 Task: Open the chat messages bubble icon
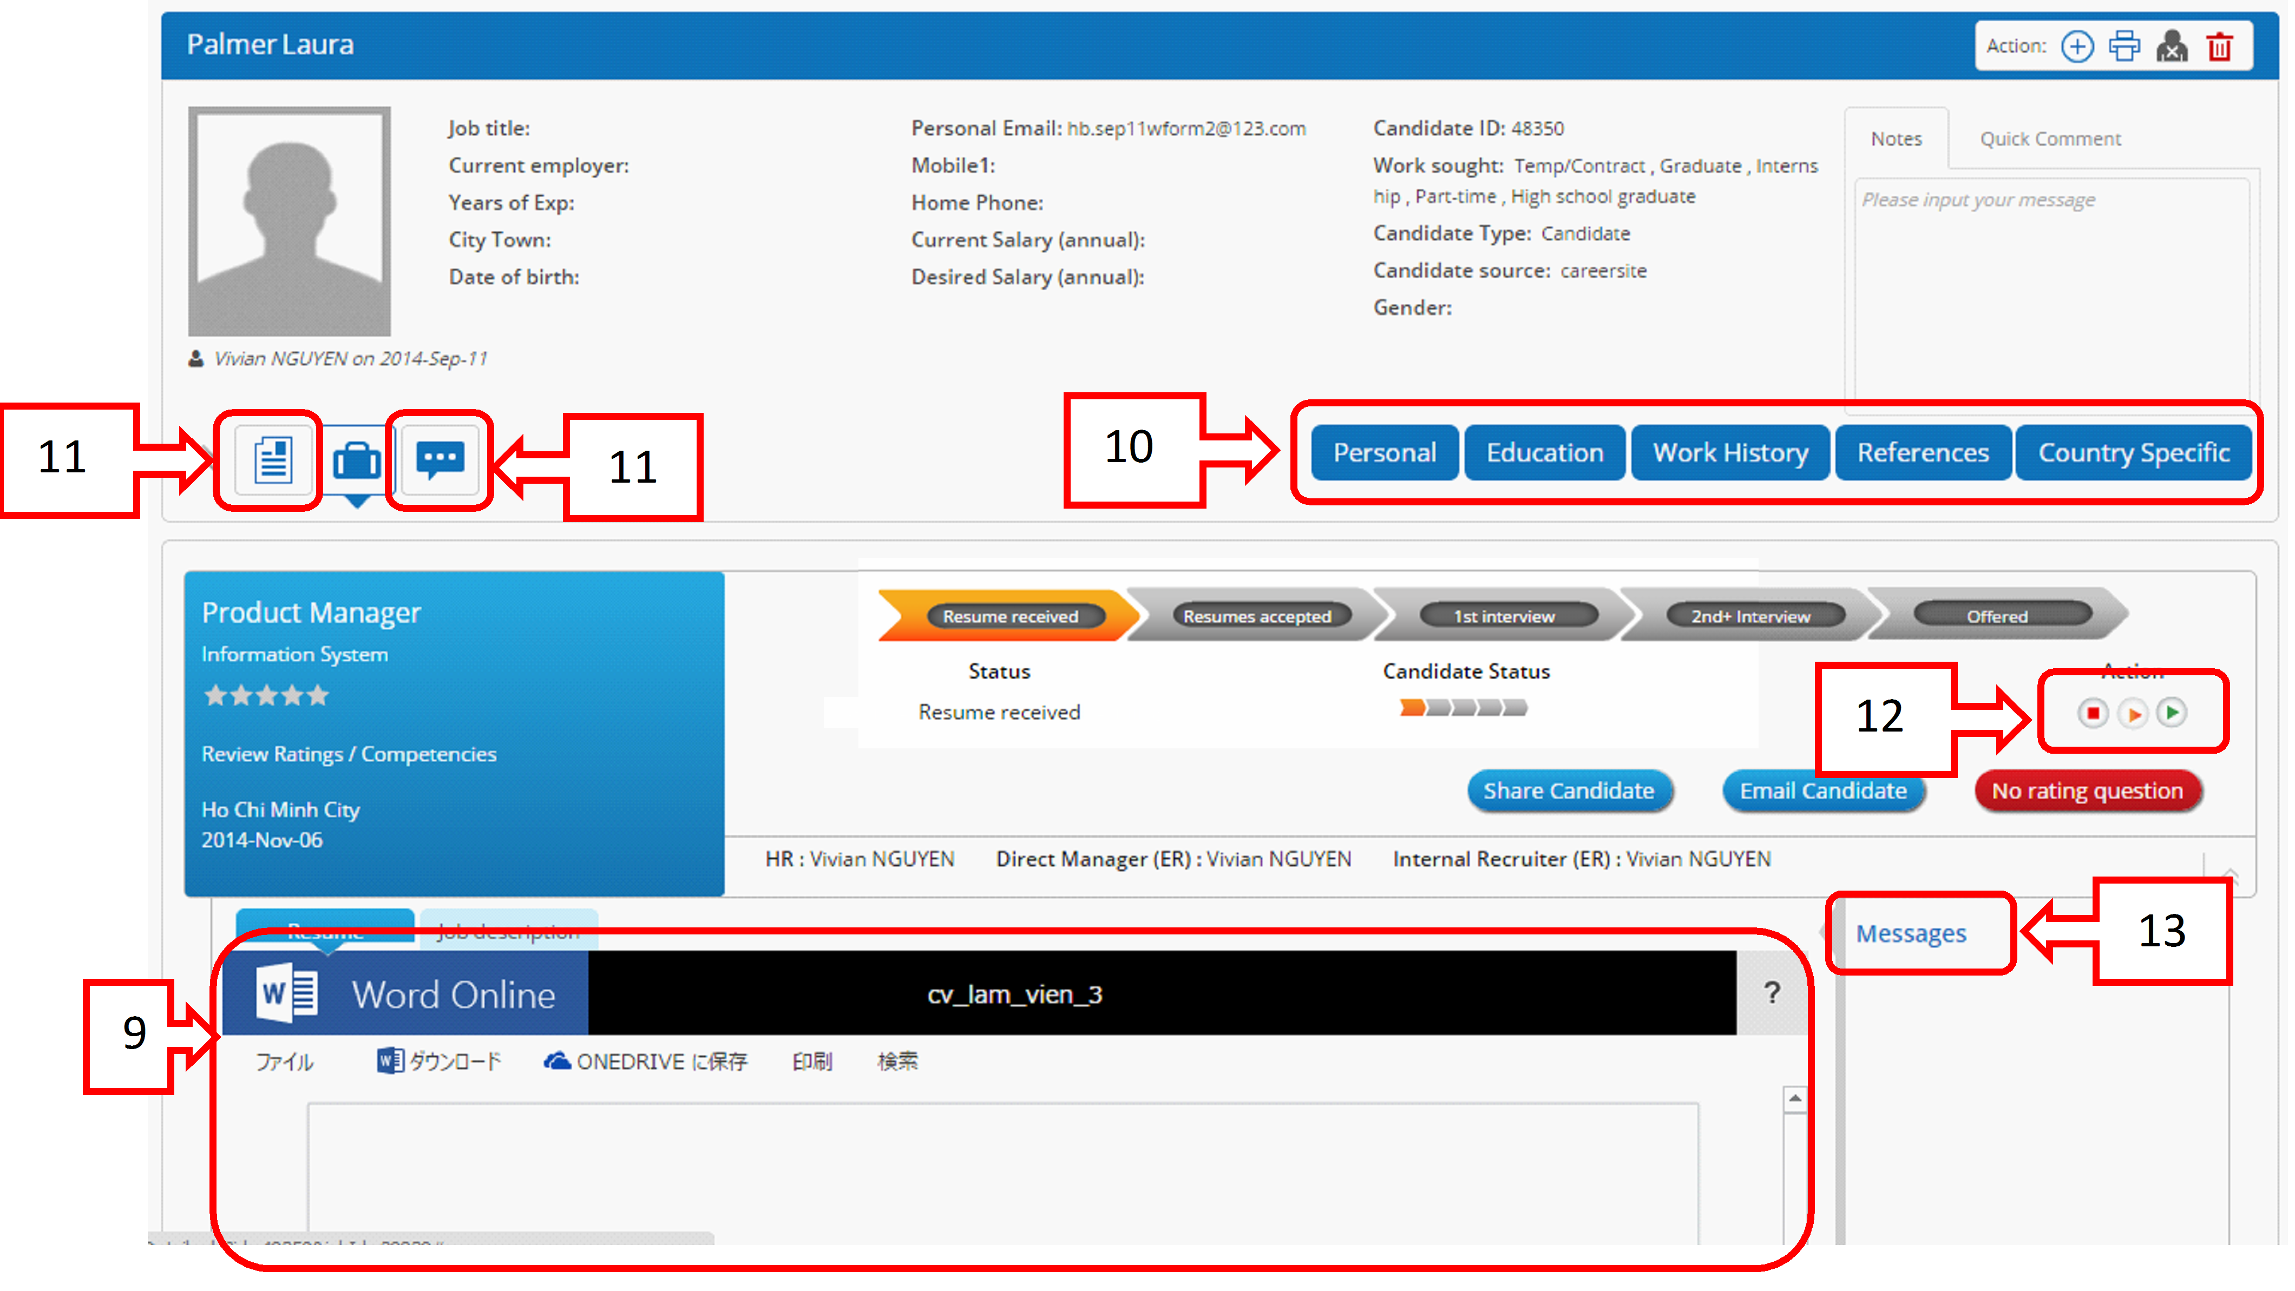point(440,460)
